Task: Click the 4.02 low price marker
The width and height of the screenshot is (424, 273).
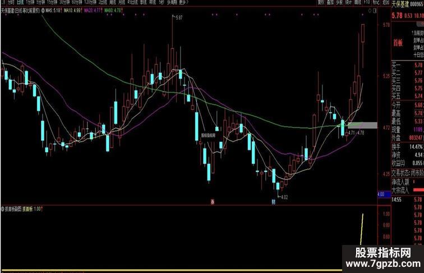Action: tap(284, 197)
